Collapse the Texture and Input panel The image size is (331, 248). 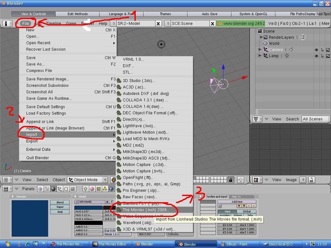200,197
